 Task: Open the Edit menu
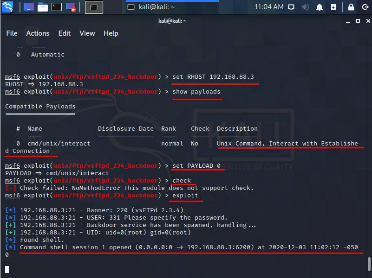[x=65, y=33]
